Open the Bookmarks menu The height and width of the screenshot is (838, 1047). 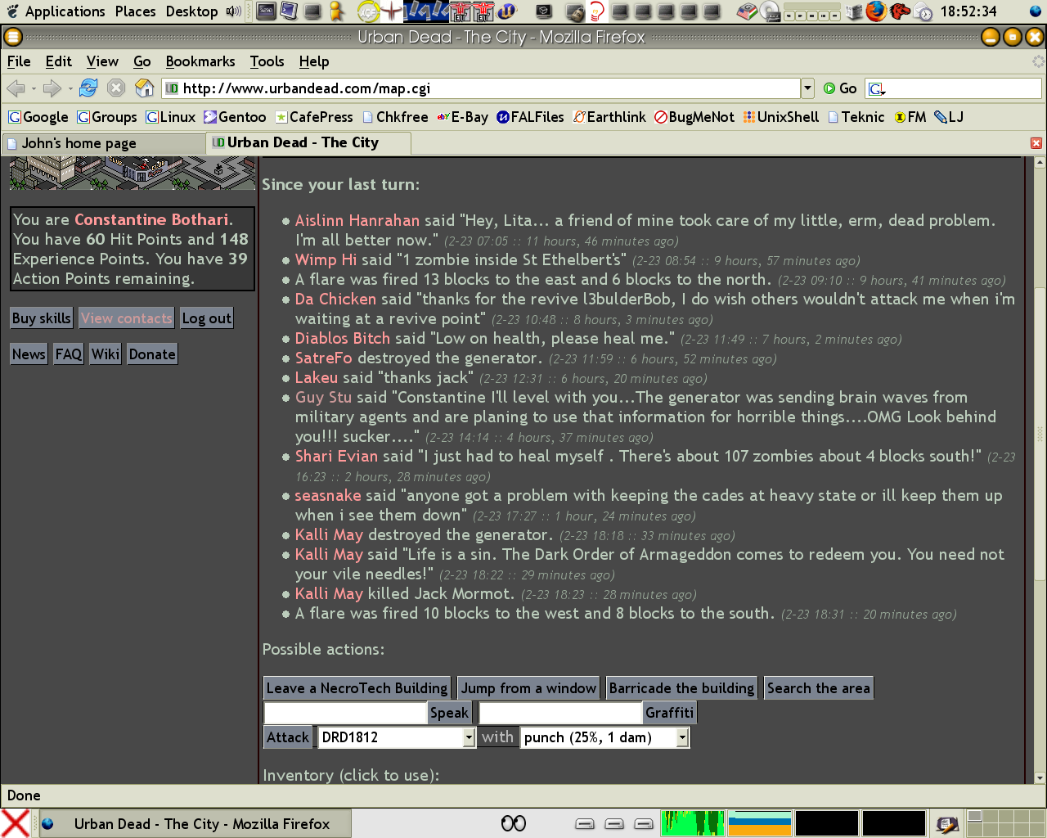coord(200,61)
